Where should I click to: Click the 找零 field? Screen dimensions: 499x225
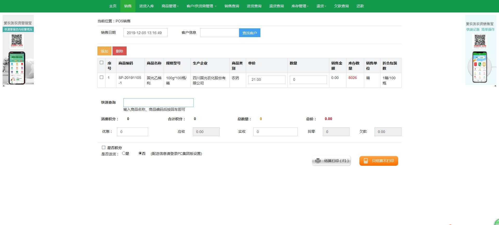336,132
